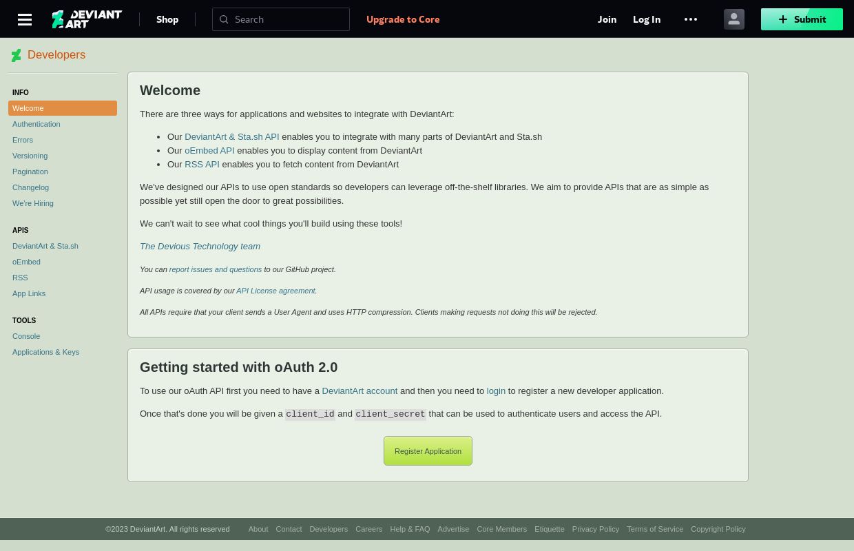This screenshot has width=854, height=551.
Task: Click the DeviantArt account link
Action: [360, 391]
